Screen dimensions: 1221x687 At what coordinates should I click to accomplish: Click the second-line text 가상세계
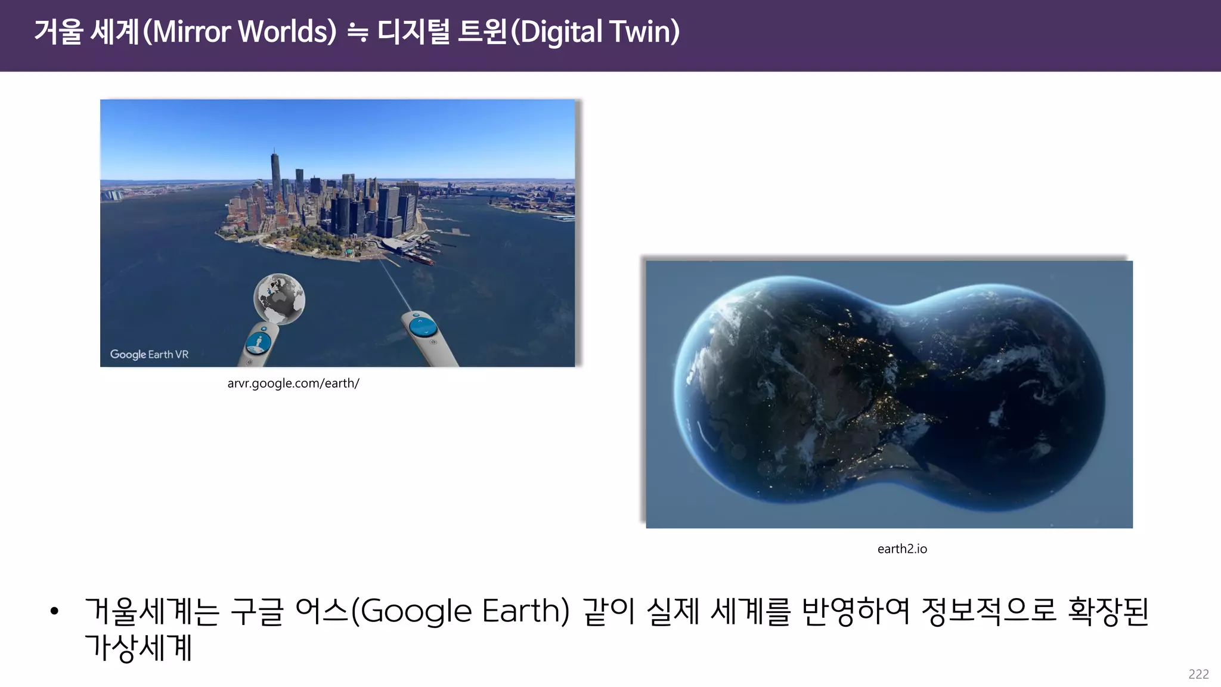(138, 648)
